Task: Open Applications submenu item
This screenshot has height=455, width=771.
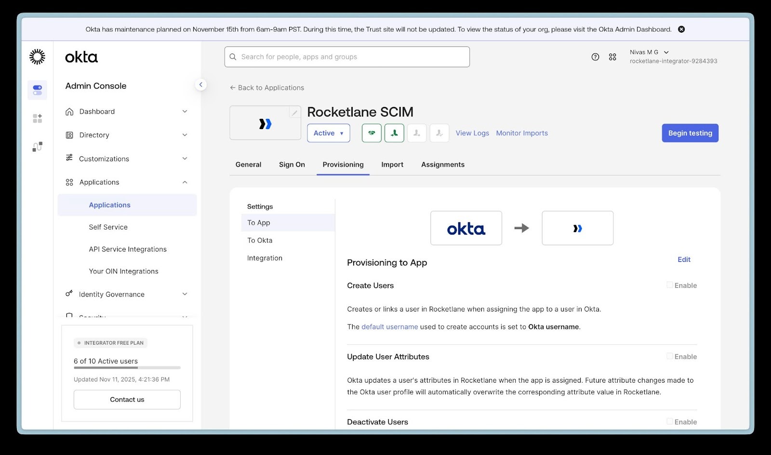Action: tap(127, 205)
